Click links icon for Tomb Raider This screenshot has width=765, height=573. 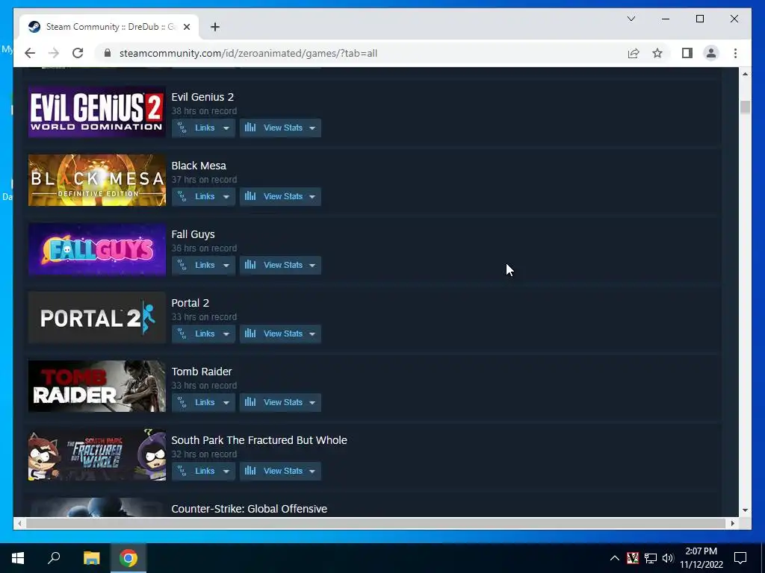click(x=182, y=402)
